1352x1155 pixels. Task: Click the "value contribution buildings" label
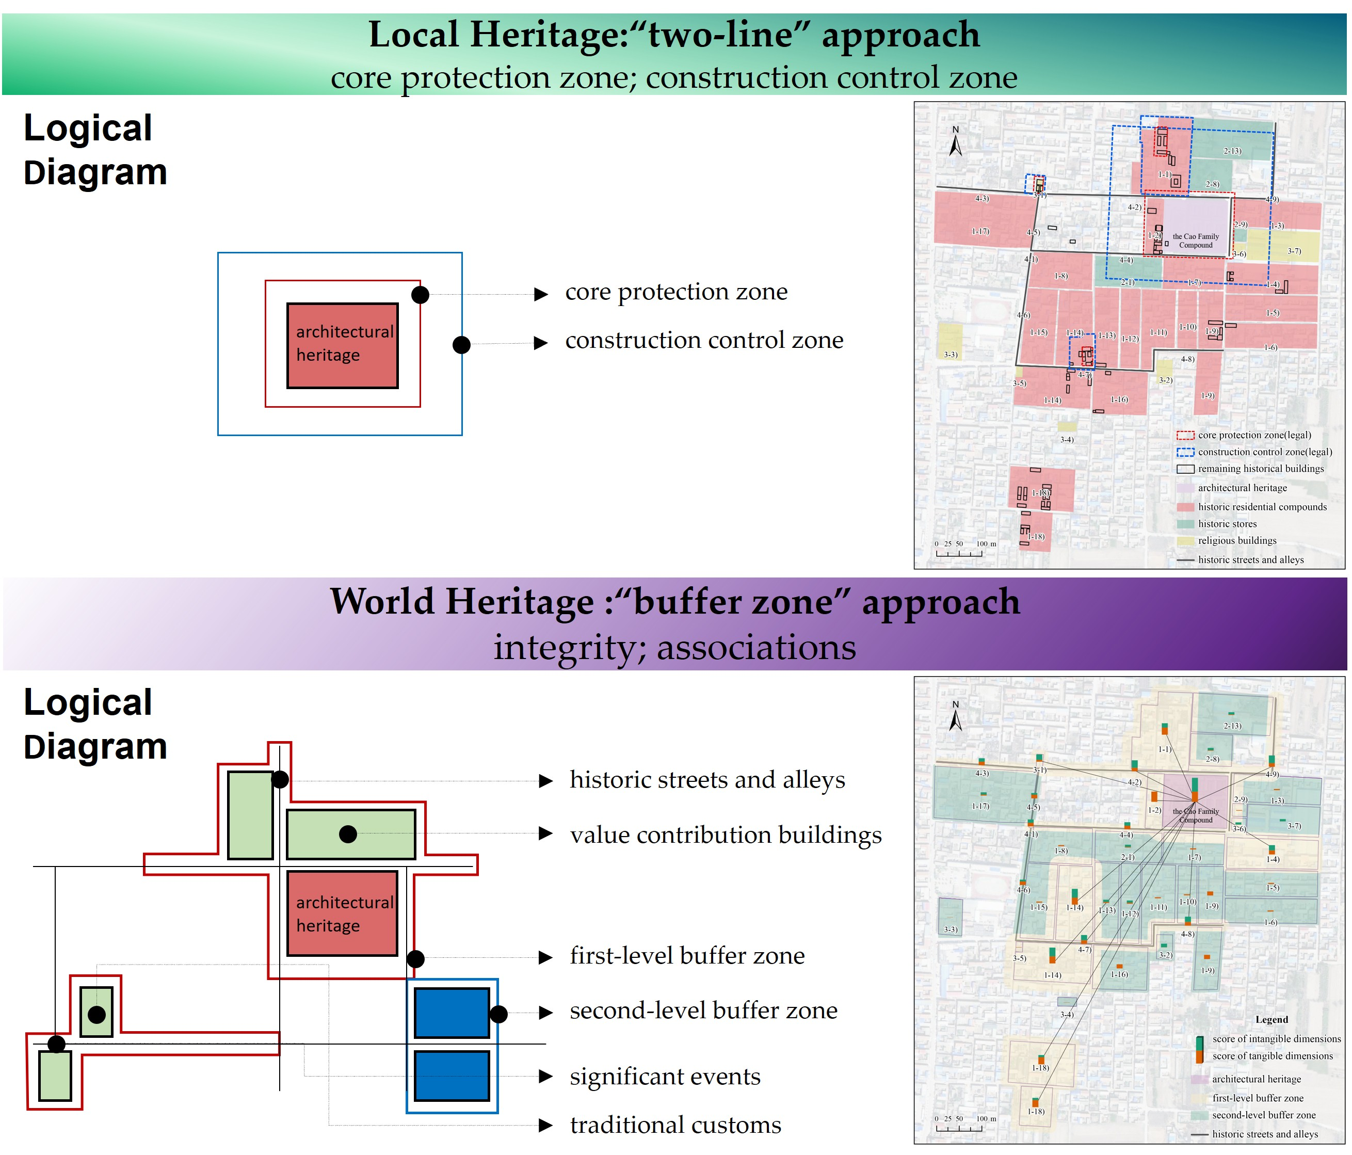pyautogui.click(x=726, y=835)
